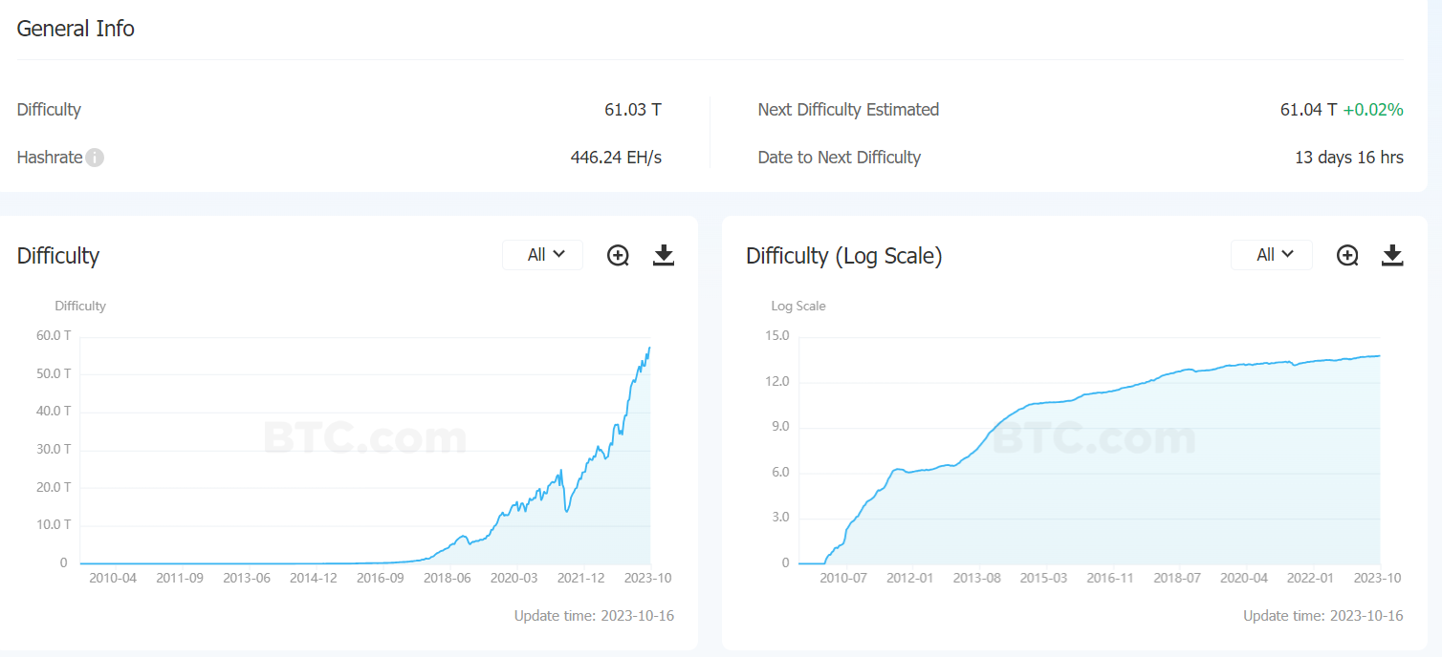
Task: Click the 13 days 16 hrs countdown
Action: (1348, 158)
